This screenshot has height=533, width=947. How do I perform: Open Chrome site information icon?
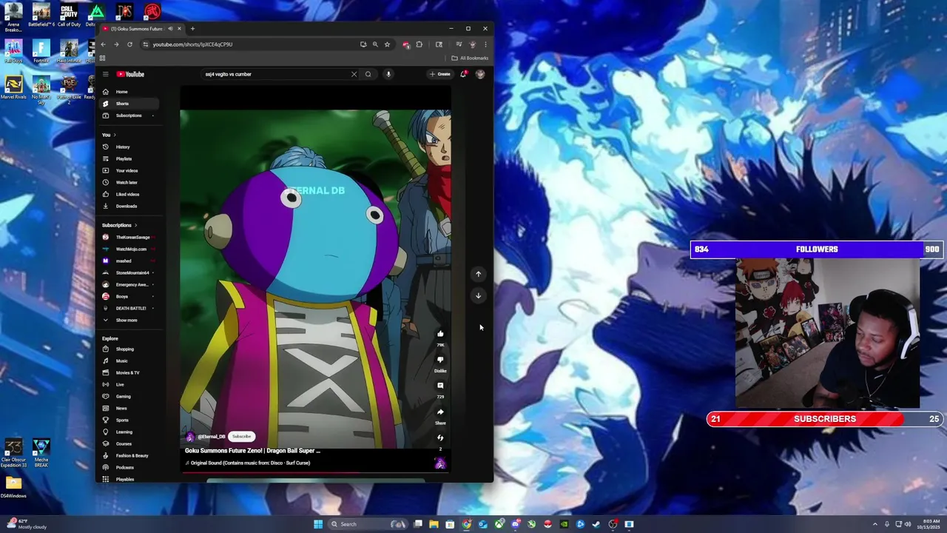click(x=145, y=44)
